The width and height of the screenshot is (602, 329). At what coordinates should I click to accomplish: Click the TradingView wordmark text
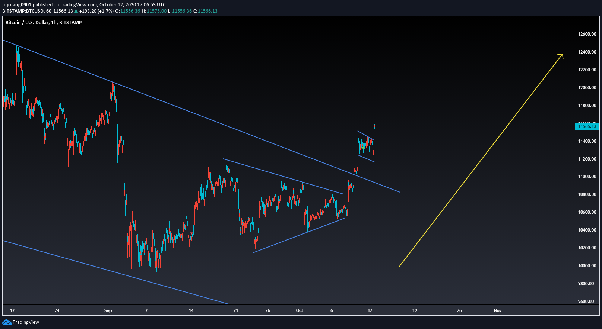[x=26, y=322]
